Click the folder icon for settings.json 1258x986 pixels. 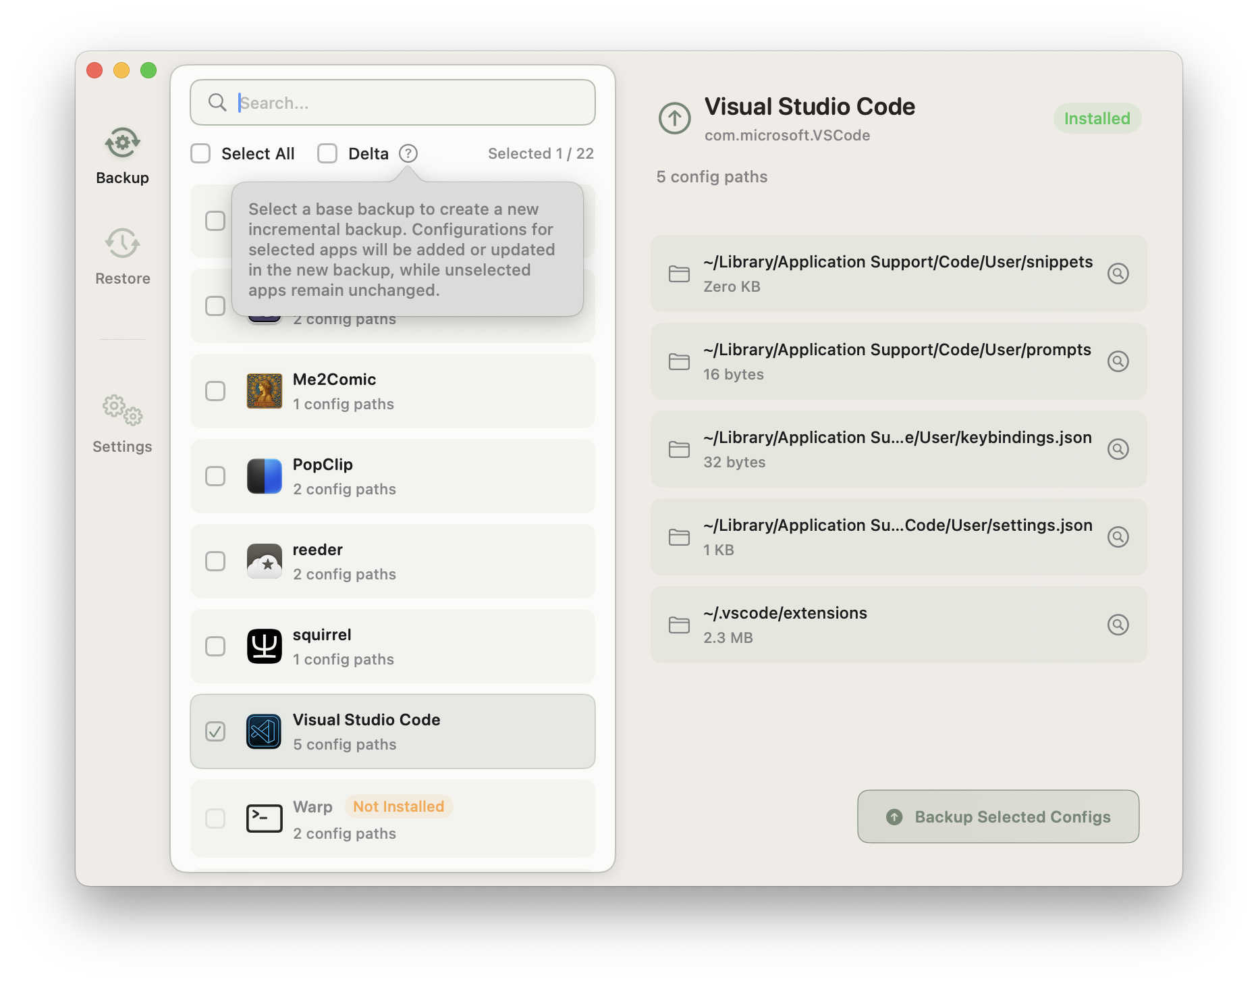(x=679, y=537)
